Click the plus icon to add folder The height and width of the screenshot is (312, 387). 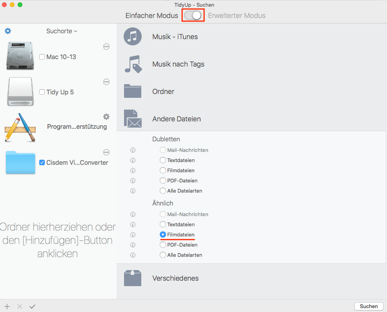[7, 307]
